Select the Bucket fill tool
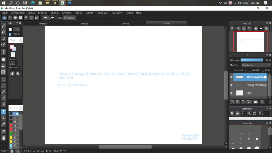 pos(3,66)
